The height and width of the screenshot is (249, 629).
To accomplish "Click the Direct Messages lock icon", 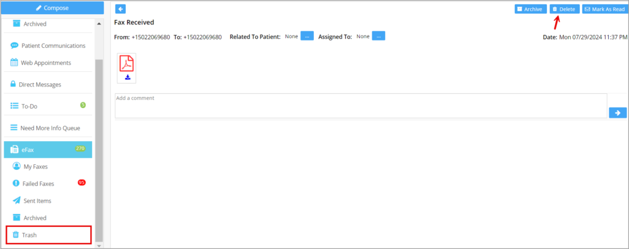I will tap(13, 85).
